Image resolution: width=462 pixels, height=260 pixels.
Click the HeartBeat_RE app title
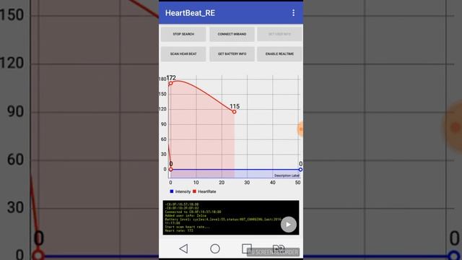coord(190,13)
